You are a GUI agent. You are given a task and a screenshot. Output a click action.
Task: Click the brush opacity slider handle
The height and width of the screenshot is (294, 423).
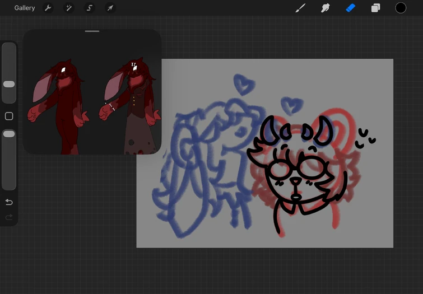coord(9,134)
